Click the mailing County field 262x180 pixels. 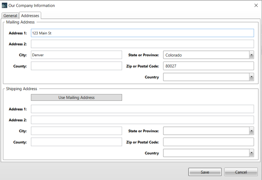pyautogui.click(x=76, y=66)
